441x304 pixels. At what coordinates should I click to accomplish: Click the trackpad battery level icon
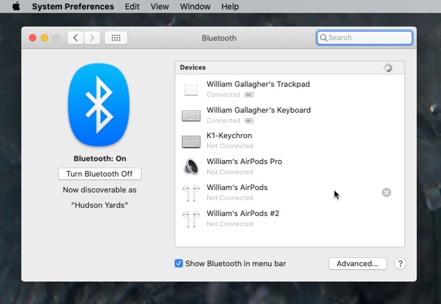[249, 95]
